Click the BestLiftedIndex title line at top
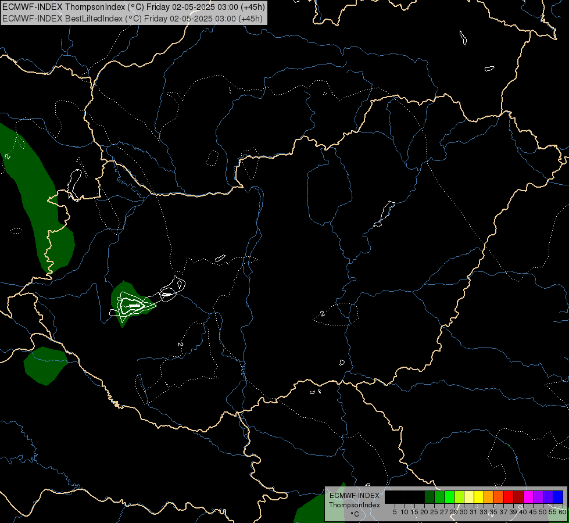 [x=132, y=19]
